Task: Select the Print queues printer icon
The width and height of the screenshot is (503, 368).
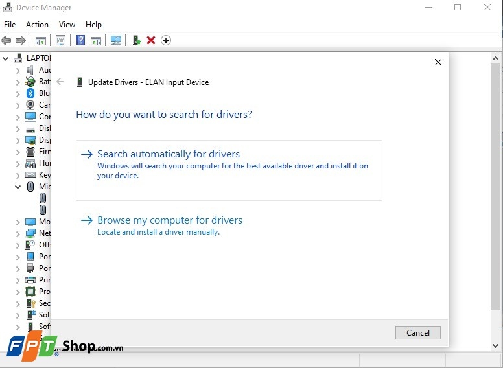Action: (x=30, y=280)
